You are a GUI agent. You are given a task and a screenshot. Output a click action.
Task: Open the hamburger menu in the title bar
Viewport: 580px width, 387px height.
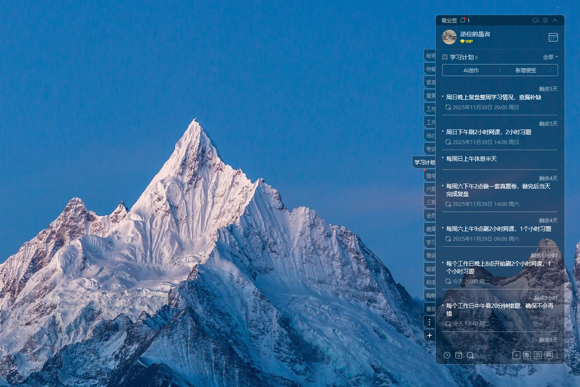pos(545,20)
